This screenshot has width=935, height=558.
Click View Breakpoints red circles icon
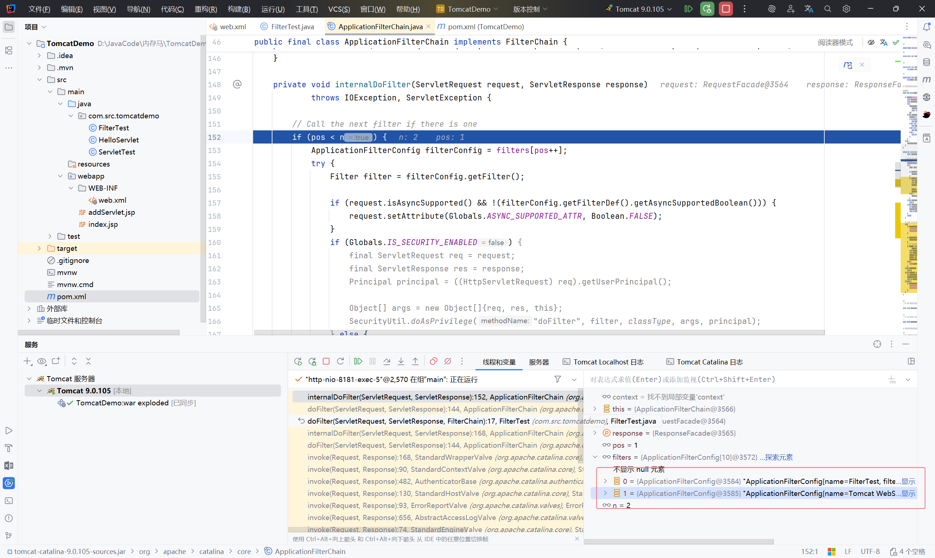[434, 361]
